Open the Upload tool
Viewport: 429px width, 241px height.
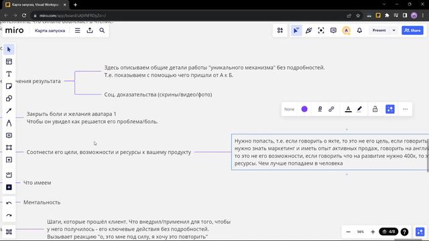(9, 160)
